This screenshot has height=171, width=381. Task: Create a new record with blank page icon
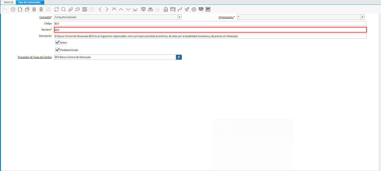point(20,9)
